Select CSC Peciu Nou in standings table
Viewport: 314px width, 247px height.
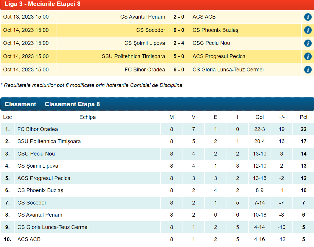click(36, 154)
